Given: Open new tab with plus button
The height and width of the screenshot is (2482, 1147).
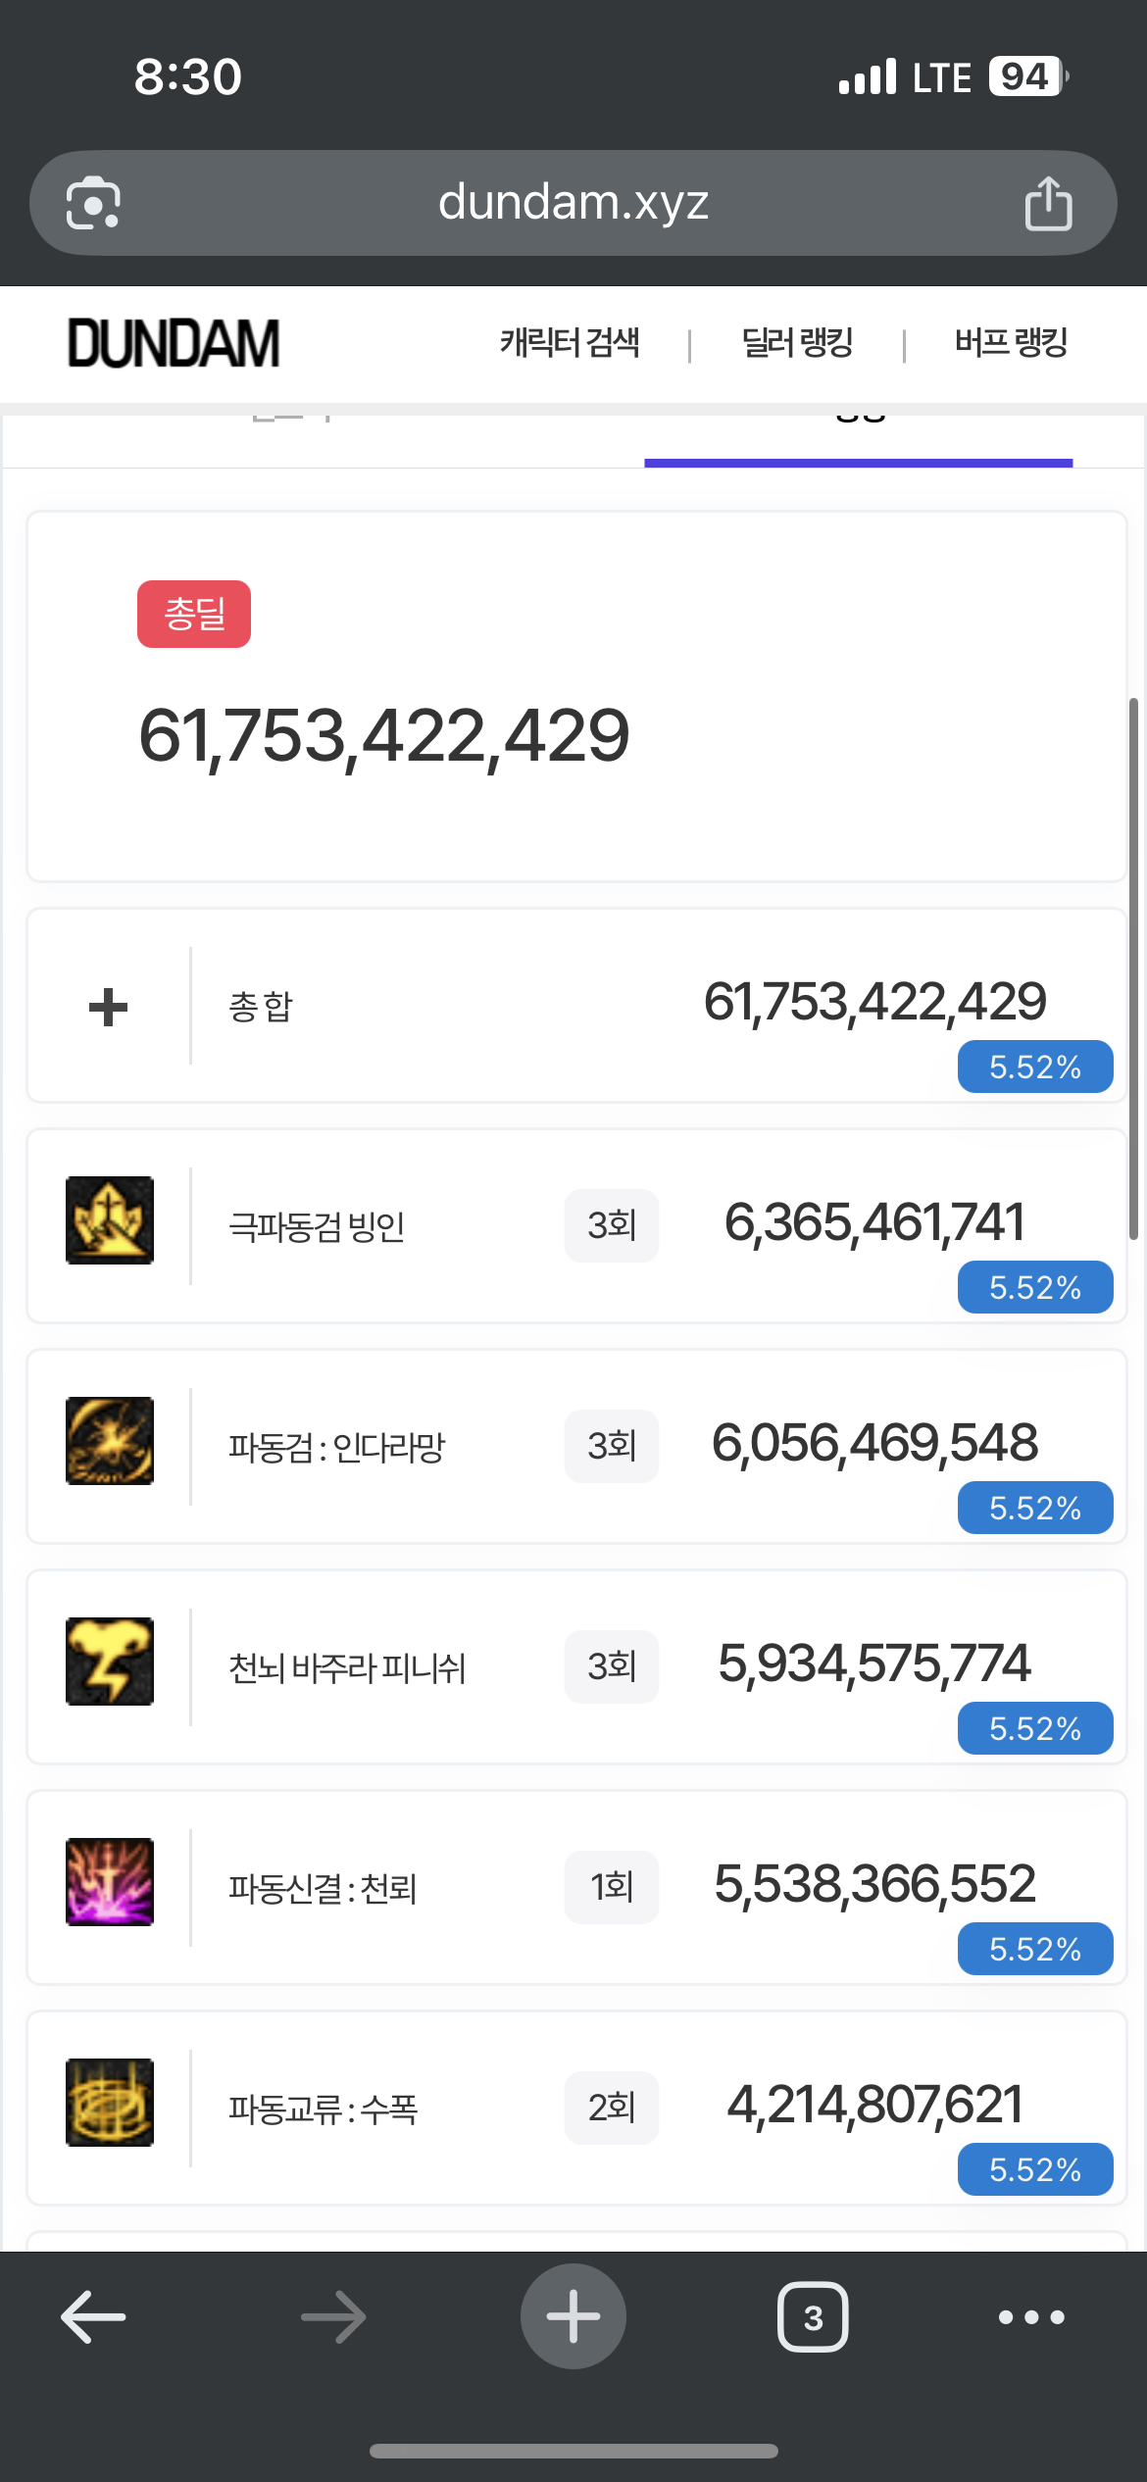Looking at the screenshot, I should pos(573,2317).
